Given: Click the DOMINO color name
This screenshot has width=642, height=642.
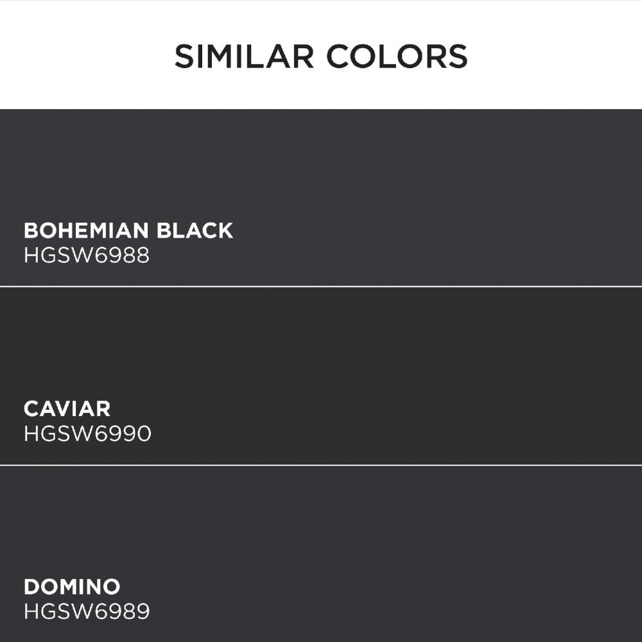Looking at the screenshot, I should click(x=72, y=587).
